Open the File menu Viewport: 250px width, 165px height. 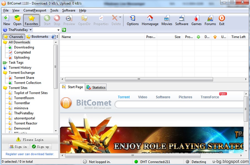[6, 10]
